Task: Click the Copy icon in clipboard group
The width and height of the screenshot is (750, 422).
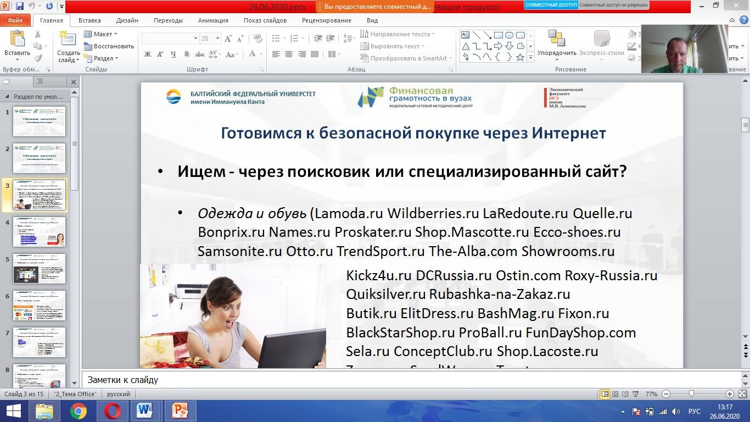Action: 38,46
